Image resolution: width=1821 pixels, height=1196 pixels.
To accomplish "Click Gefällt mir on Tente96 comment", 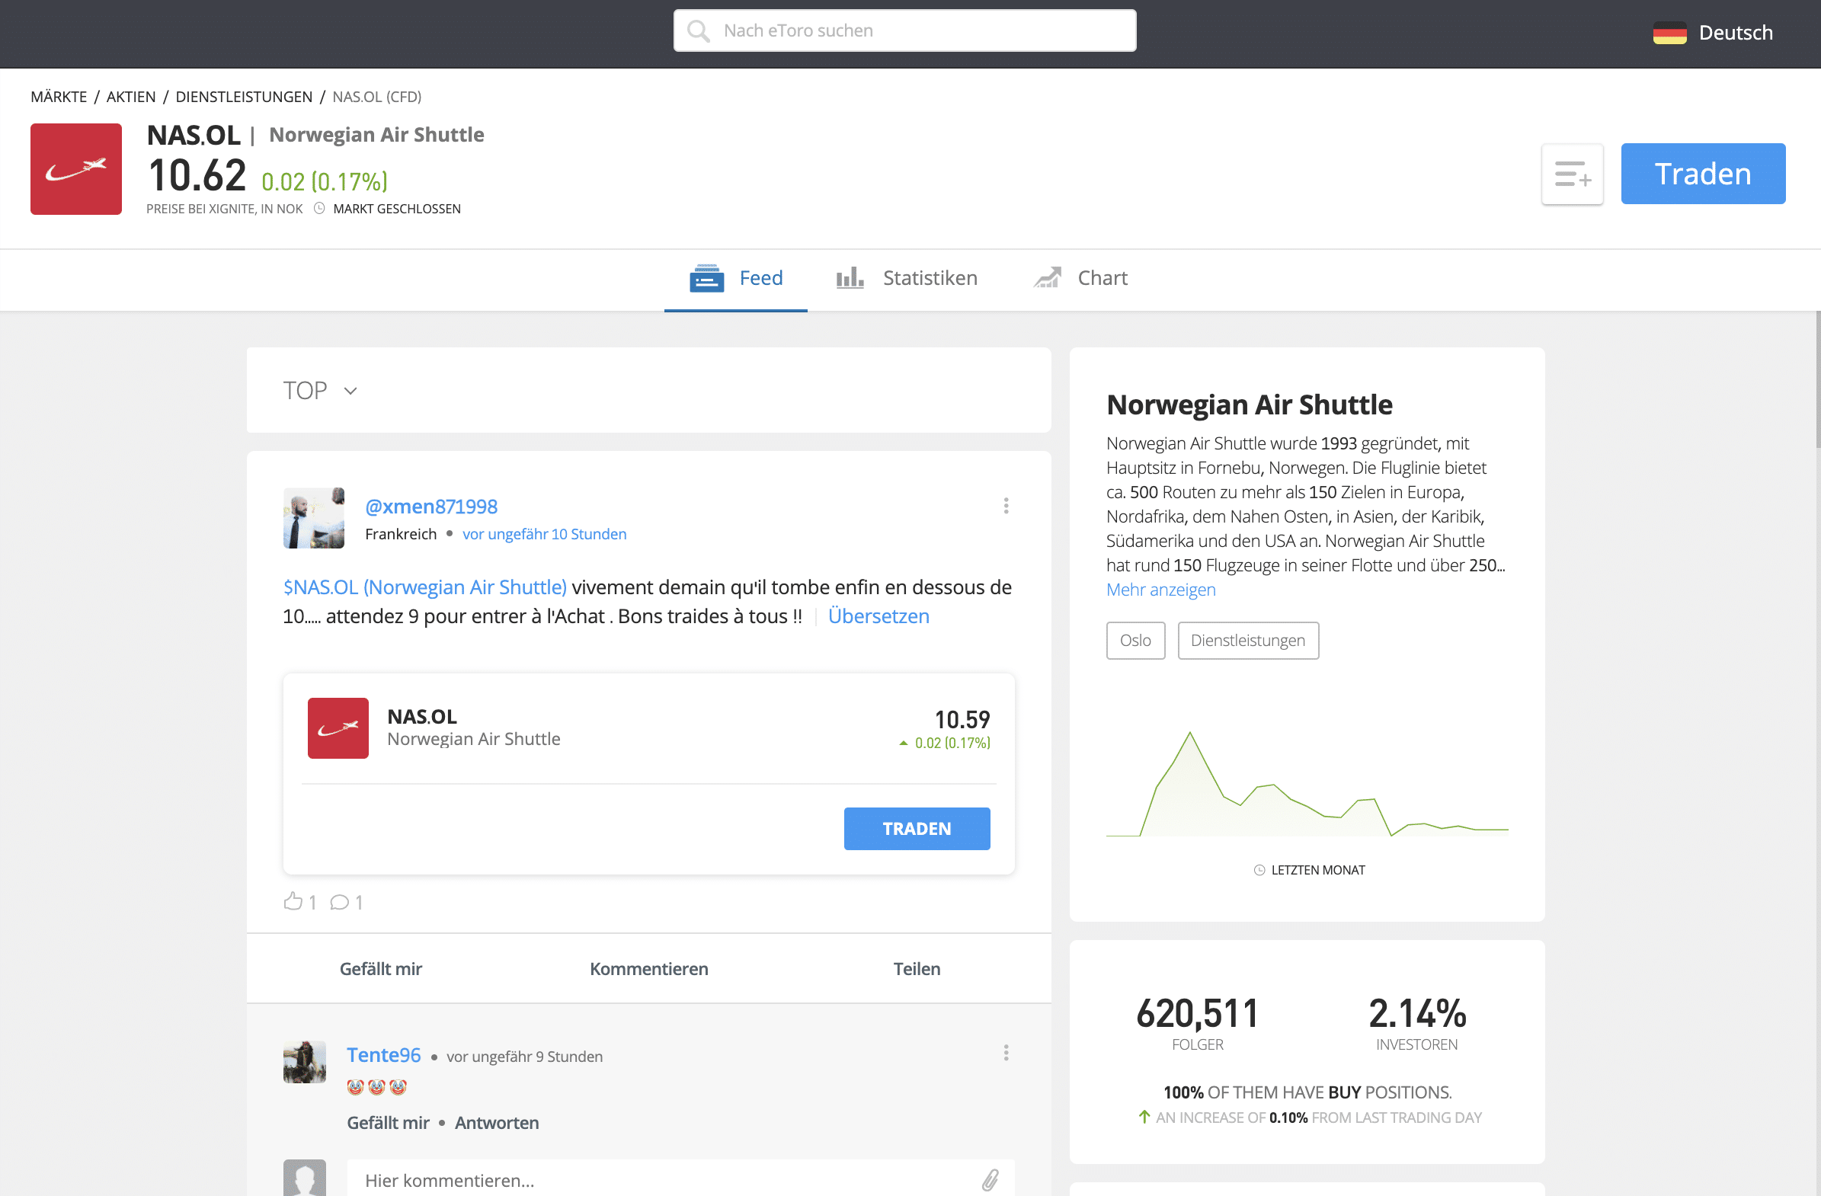I will coord(389,1123).
